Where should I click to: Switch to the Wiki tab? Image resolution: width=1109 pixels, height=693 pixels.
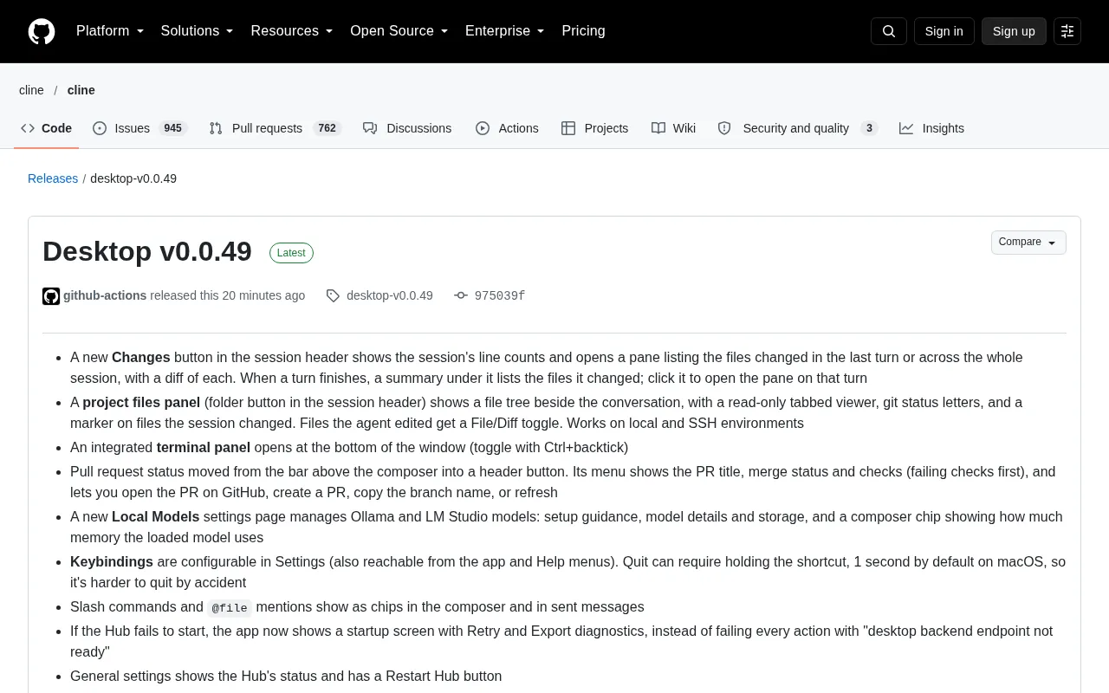pos(673,128)
